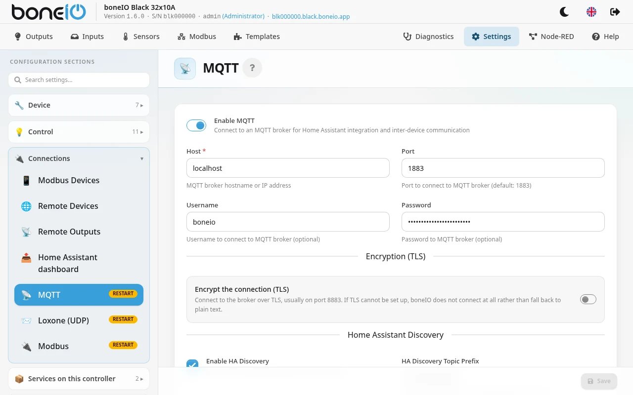Click Control section light bulb icon

click(19, 132)
